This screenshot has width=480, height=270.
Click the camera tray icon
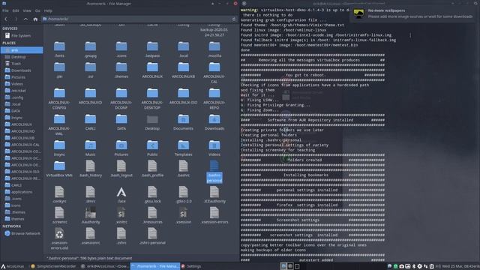pos(402,266)
